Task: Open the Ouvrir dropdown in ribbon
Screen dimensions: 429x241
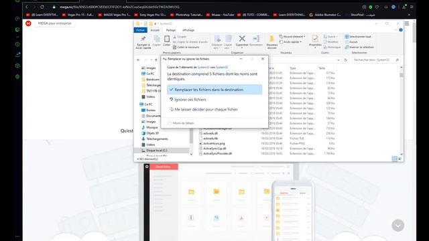Action: click(x=330, y=36)
